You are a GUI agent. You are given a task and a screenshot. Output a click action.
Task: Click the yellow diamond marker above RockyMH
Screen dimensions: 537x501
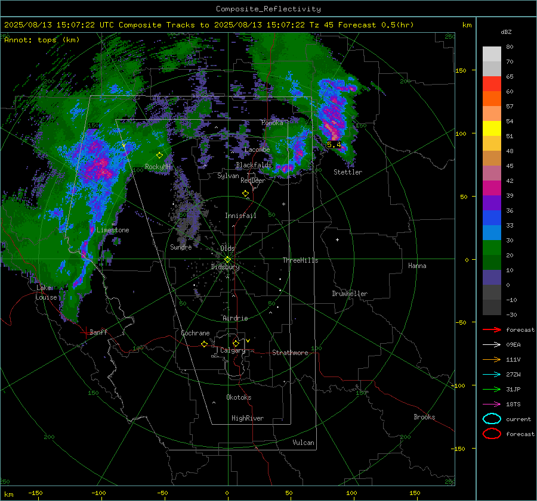[x=159, y=155]
